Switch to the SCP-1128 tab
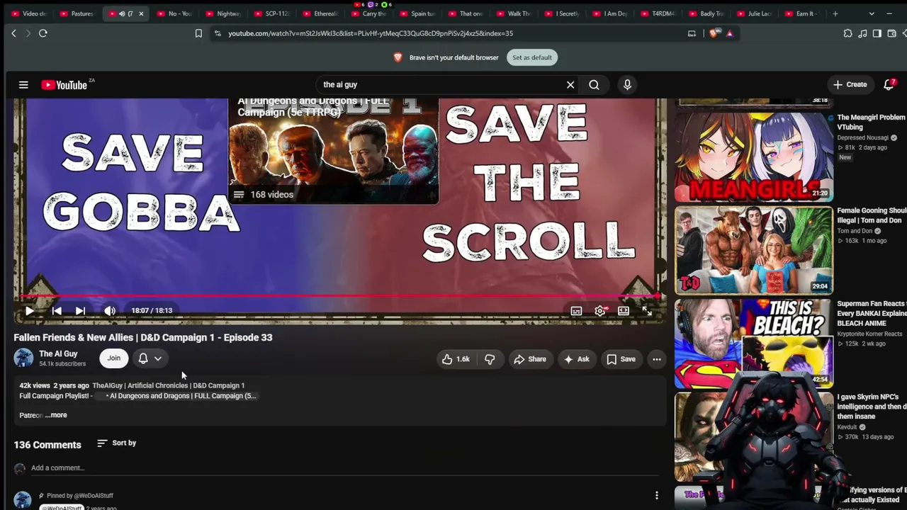The width and height of the screenshot is (907, 510). [271, 13]
